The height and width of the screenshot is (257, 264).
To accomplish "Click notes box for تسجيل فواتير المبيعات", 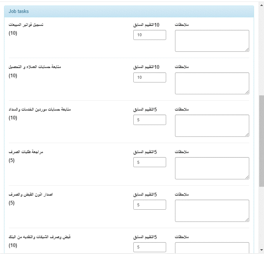I will click(212, 41).
